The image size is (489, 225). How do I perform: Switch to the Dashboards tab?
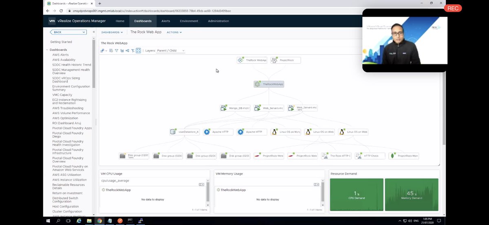[x=143, y=21]
